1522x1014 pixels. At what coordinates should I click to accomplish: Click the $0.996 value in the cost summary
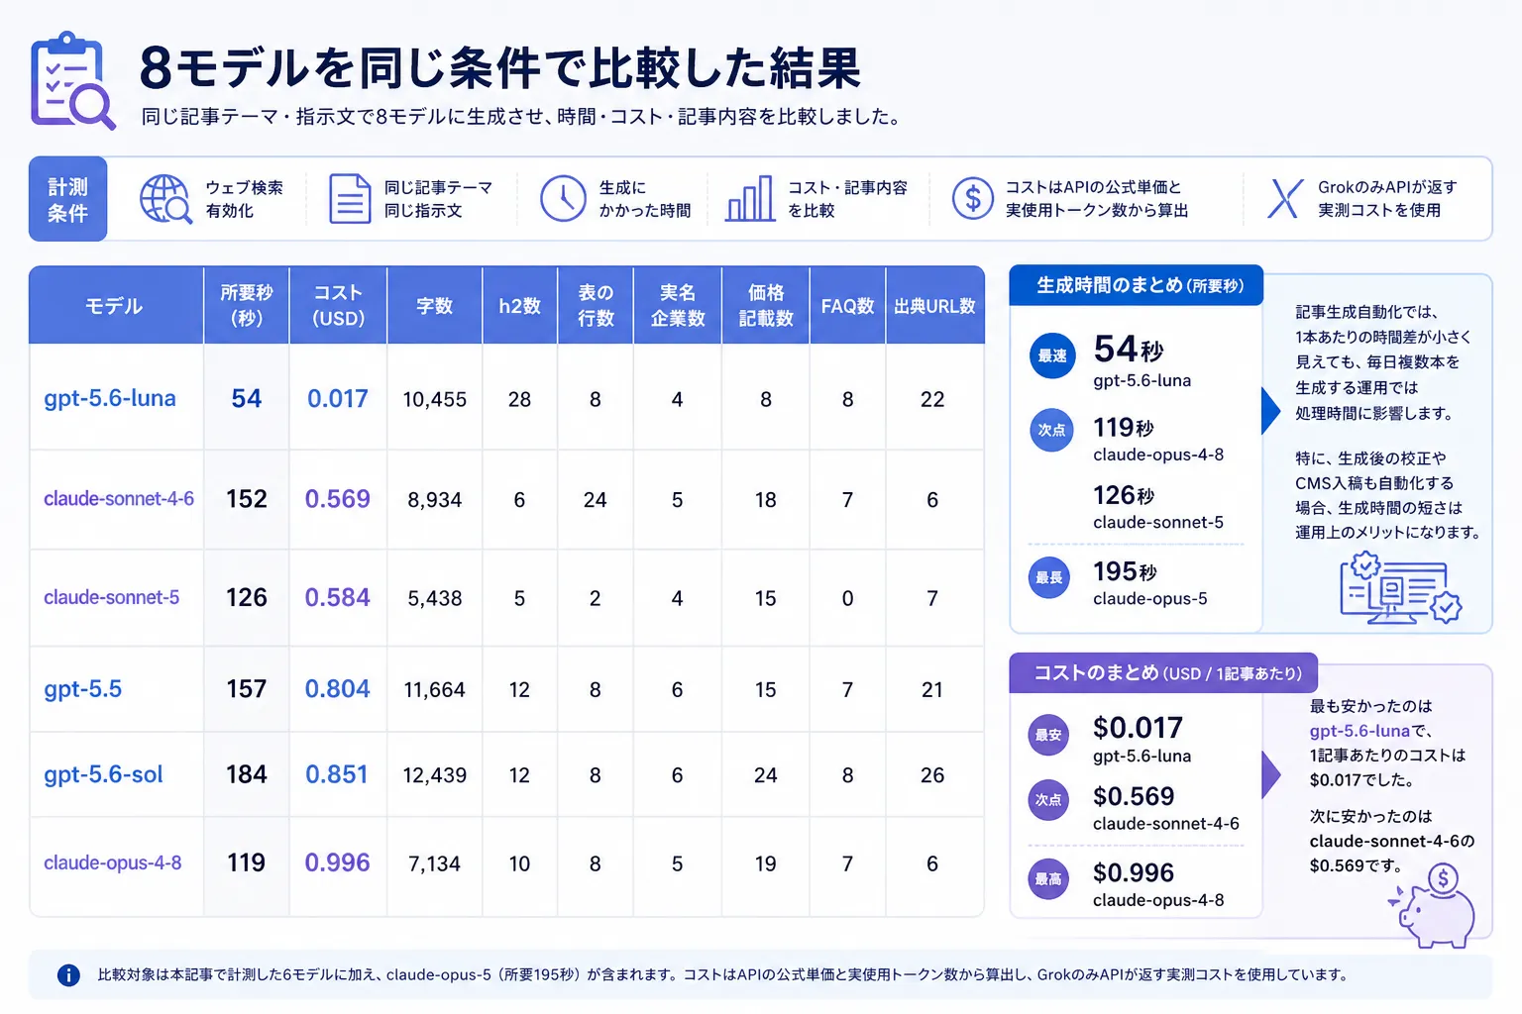tap(1134, 872)
